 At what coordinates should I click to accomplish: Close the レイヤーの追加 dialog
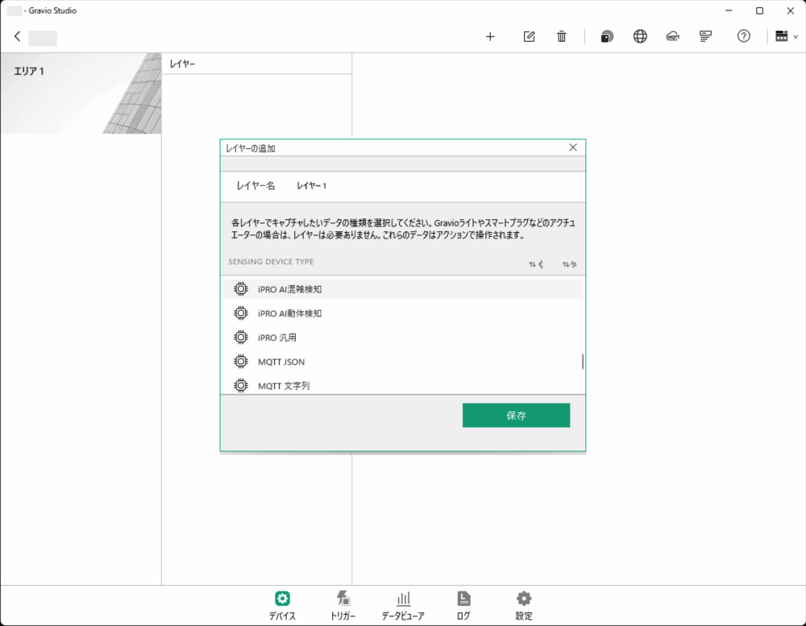573,147
